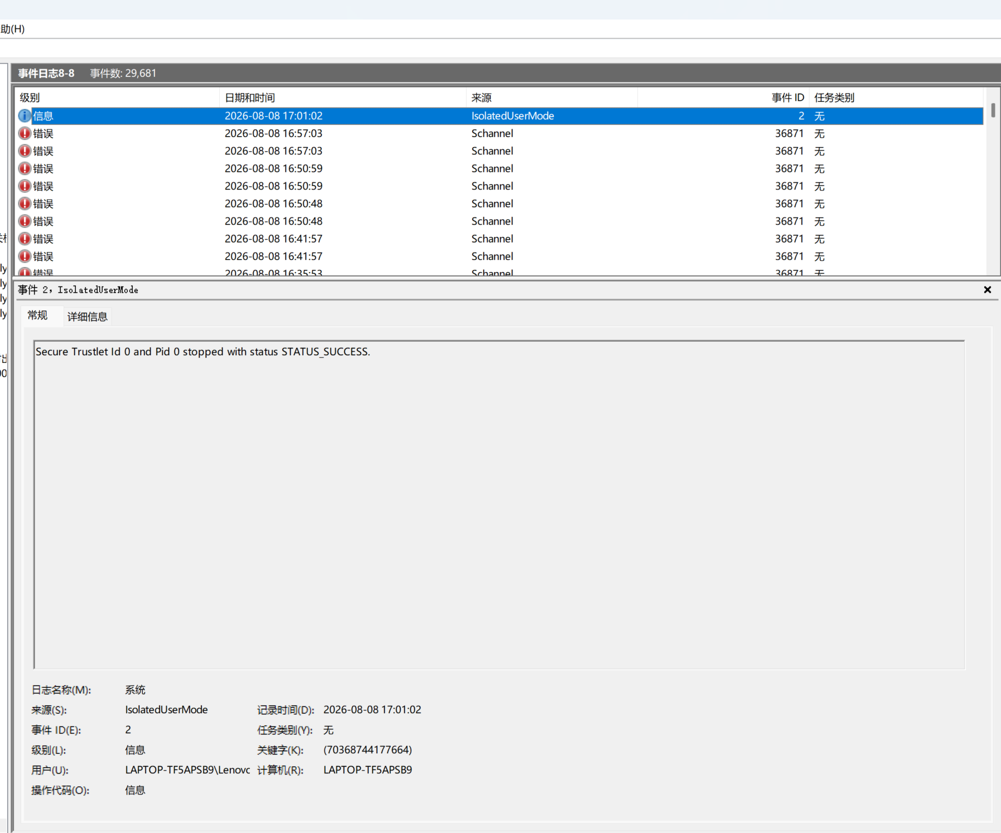Click the 来源 column header in event list
Screen dimensions: 1001x833
tap(552, 98)
